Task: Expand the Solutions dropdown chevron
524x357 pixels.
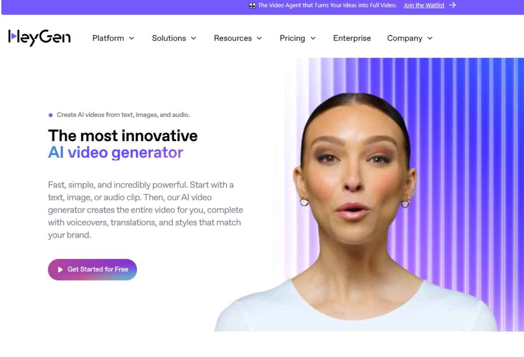Action: click(193, 38)
